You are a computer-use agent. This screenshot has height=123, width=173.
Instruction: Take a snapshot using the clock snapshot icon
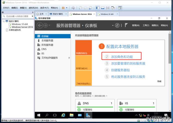pos(80,8)
